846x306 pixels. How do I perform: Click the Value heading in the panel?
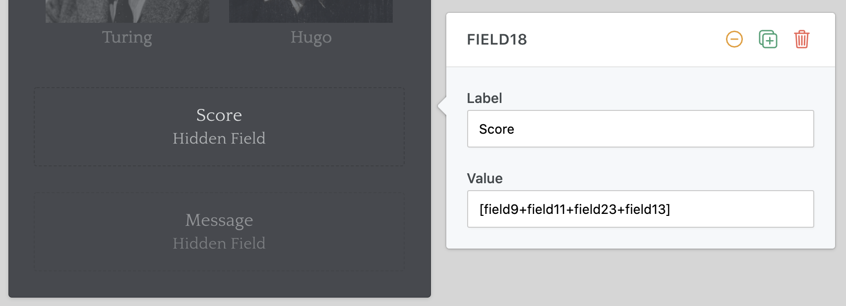[484, 178]
